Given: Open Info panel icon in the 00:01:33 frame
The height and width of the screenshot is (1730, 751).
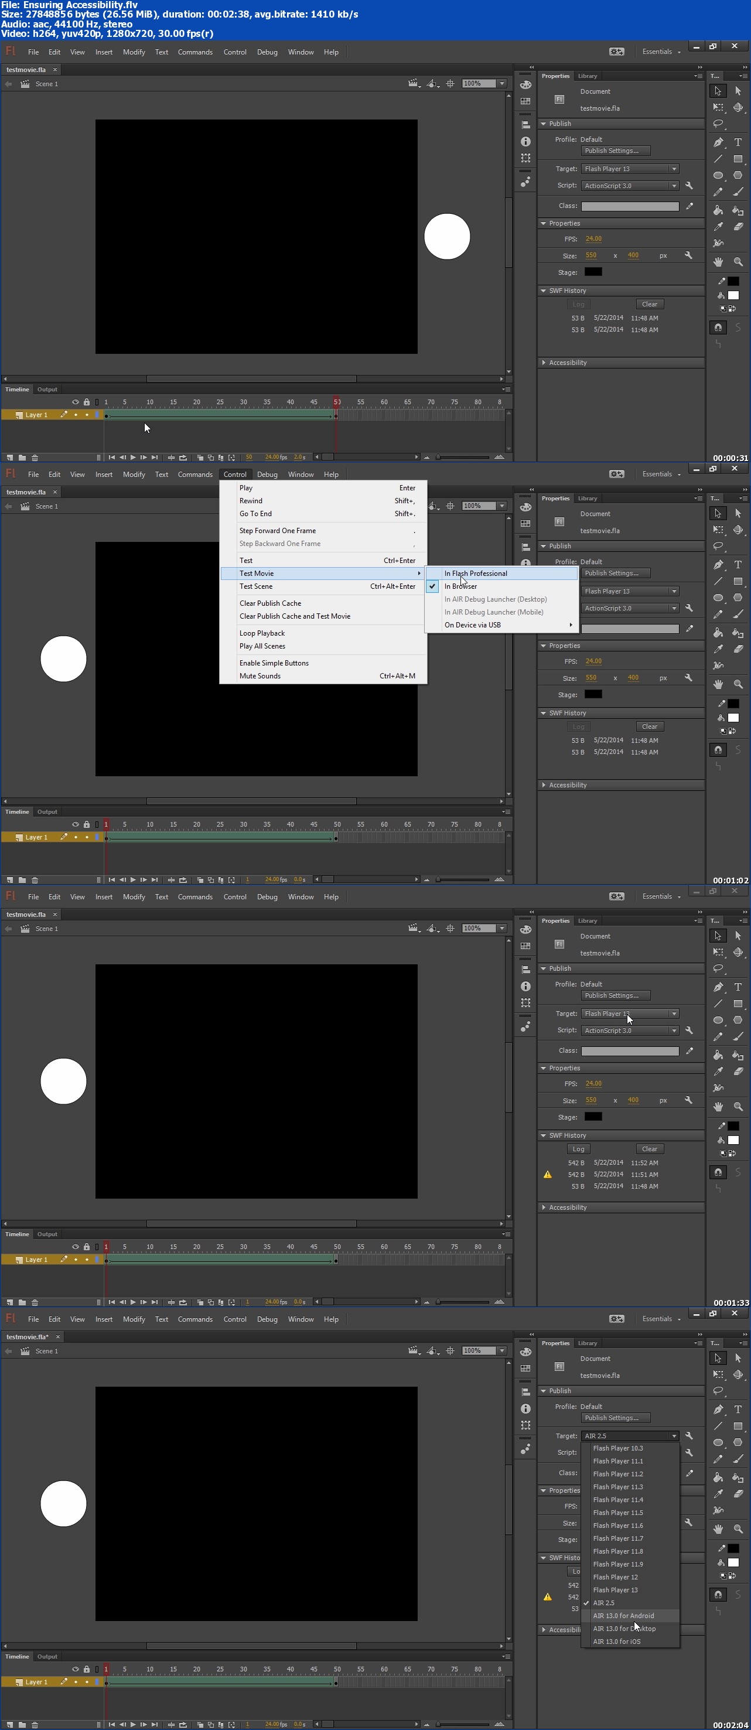Looking at the screenshot, I should pos(525,987).
